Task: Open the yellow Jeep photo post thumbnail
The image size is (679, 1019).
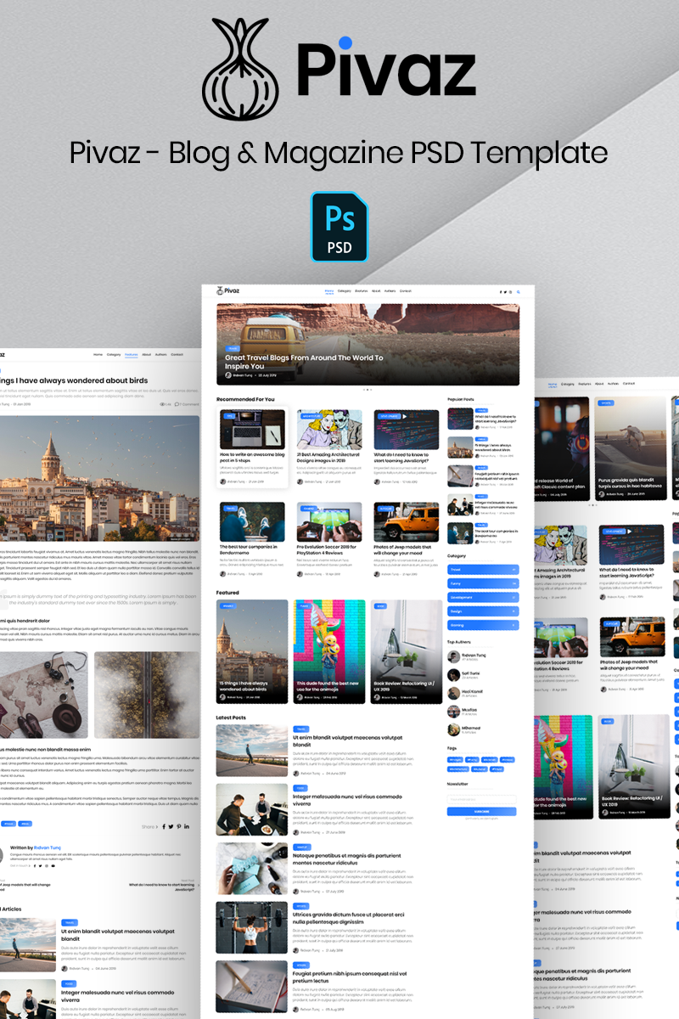Action: (407, 522)
